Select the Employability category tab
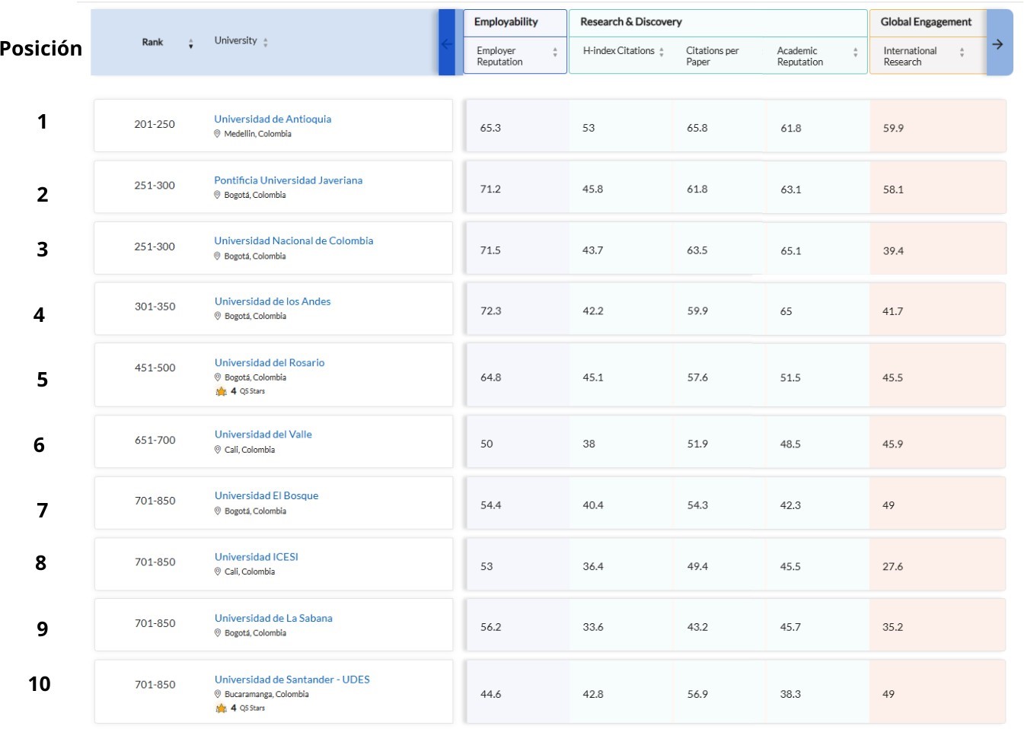 [x=506, y=22]
